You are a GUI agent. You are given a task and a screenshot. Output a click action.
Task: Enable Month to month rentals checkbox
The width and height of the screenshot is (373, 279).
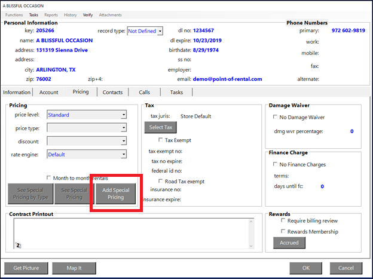(x=49, y=177)
